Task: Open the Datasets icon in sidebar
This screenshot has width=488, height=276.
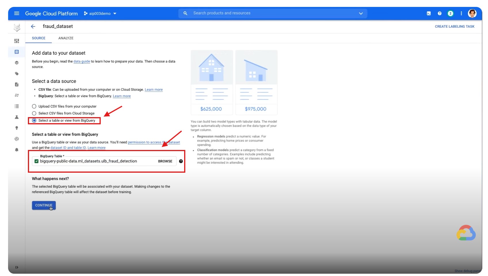Action: (x=17, y=52)
